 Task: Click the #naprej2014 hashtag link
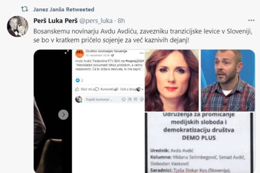(135, 61)
